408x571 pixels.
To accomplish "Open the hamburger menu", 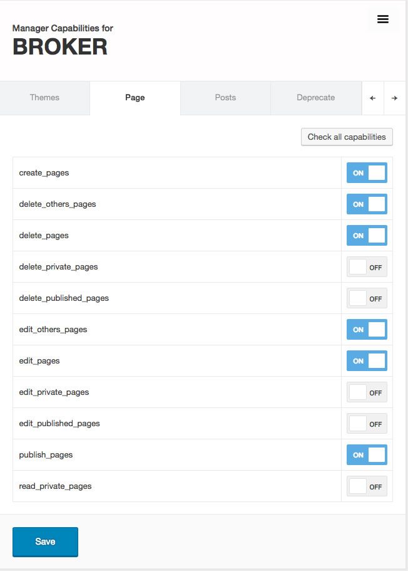I will point(383,19).
